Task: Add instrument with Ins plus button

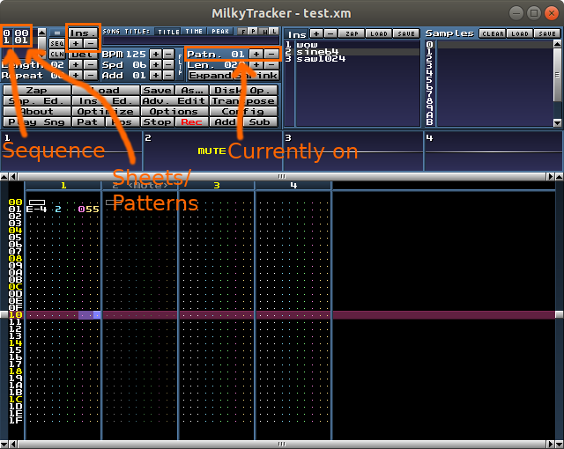Action: 316,33
